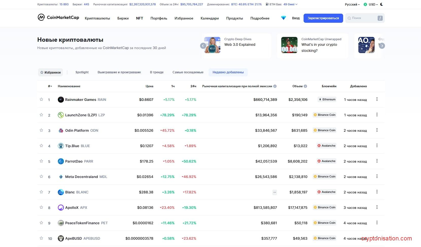The image size is (421, 247).
Task: Click info icon next to Объем column
Action: pyautogui.click(x=305, y=86)
